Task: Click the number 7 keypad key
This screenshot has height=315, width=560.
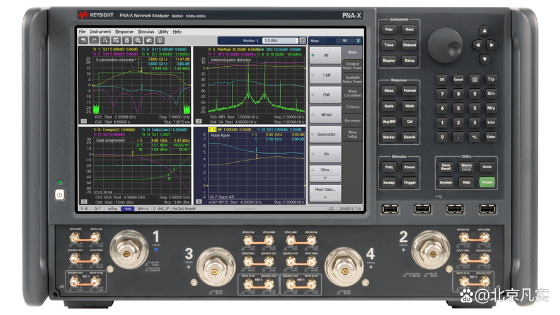Action: [442, 94]
